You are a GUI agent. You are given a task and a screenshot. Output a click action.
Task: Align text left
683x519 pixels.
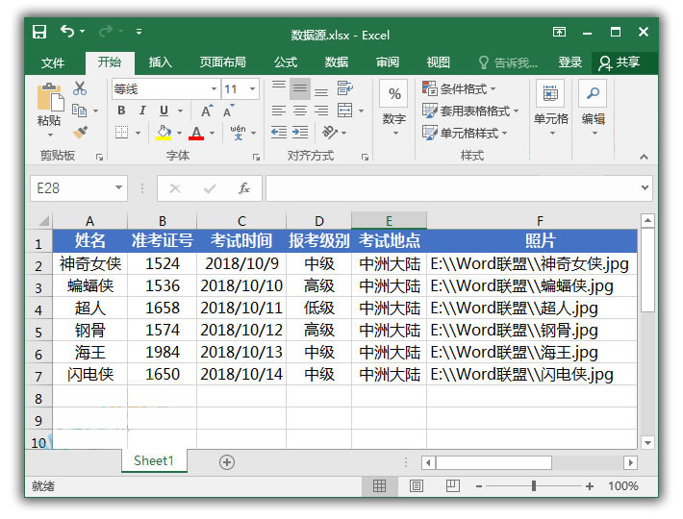click(279, 111)
